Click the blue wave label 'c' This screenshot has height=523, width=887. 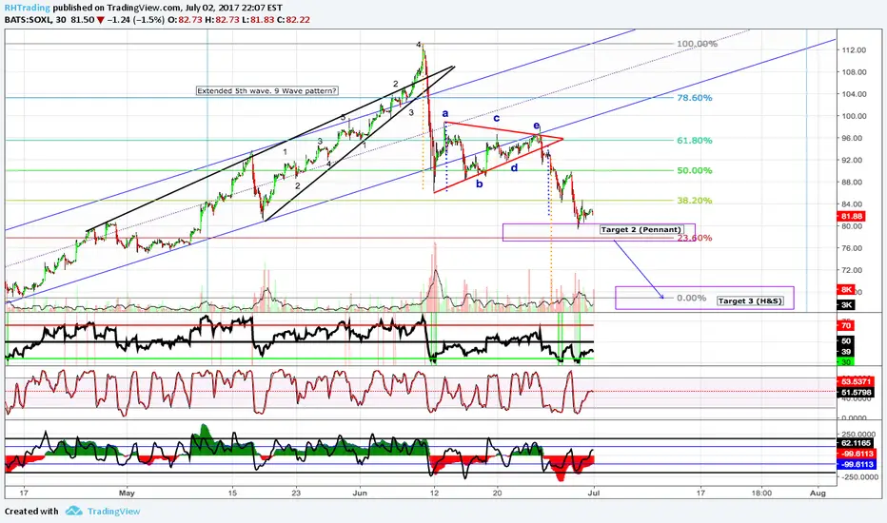(496, 118)
